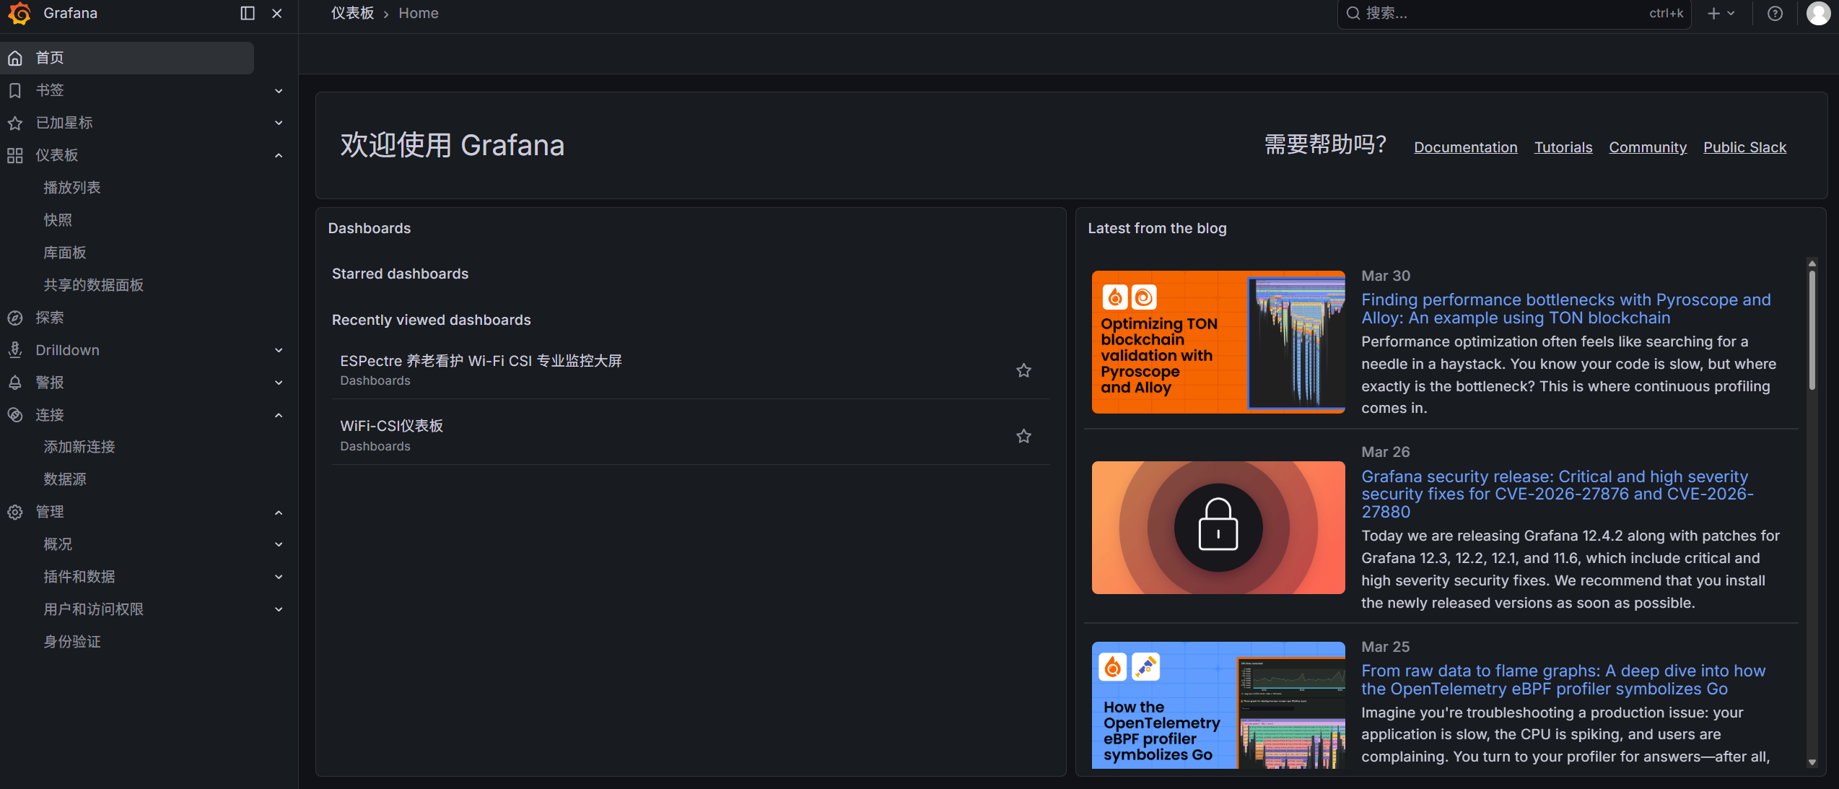This screenshot has height=789, width=1839.
Task: Open the help question mark icon
Action: [x=1775, y=13]
